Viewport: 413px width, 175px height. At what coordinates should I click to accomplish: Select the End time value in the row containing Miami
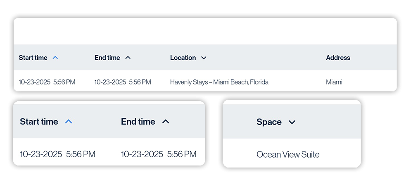tap(123, 82)
